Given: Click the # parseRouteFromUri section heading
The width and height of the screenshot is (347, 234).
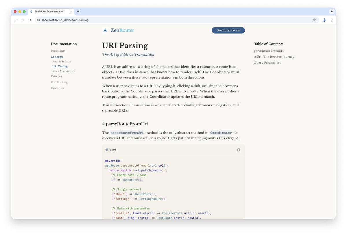Looking at the screenshot, I should 125,124.
